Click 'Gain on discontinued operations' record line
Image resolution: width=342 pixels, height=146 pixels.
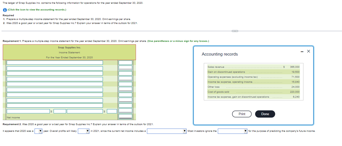tap(226, 72)
